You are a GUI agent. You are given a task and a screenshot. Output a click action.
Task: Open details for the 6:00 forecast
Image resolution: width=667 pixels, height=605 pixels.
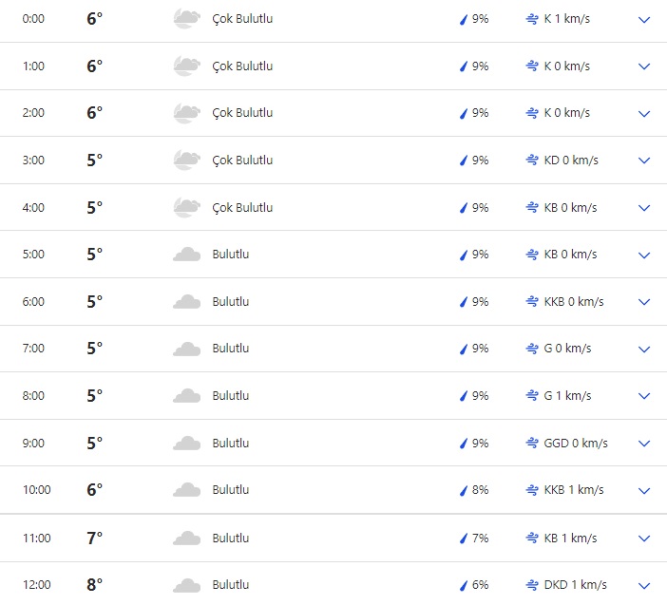644,302
